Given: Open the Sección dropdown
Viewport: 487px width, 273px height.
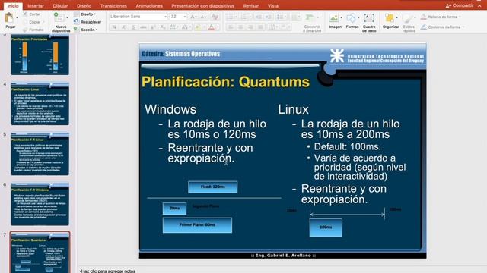Looking at the screenshot, I should coord(86,30).
